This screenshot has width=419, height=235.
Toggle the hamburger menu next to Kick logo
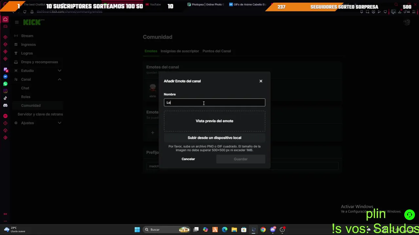(x=17, y=22)
